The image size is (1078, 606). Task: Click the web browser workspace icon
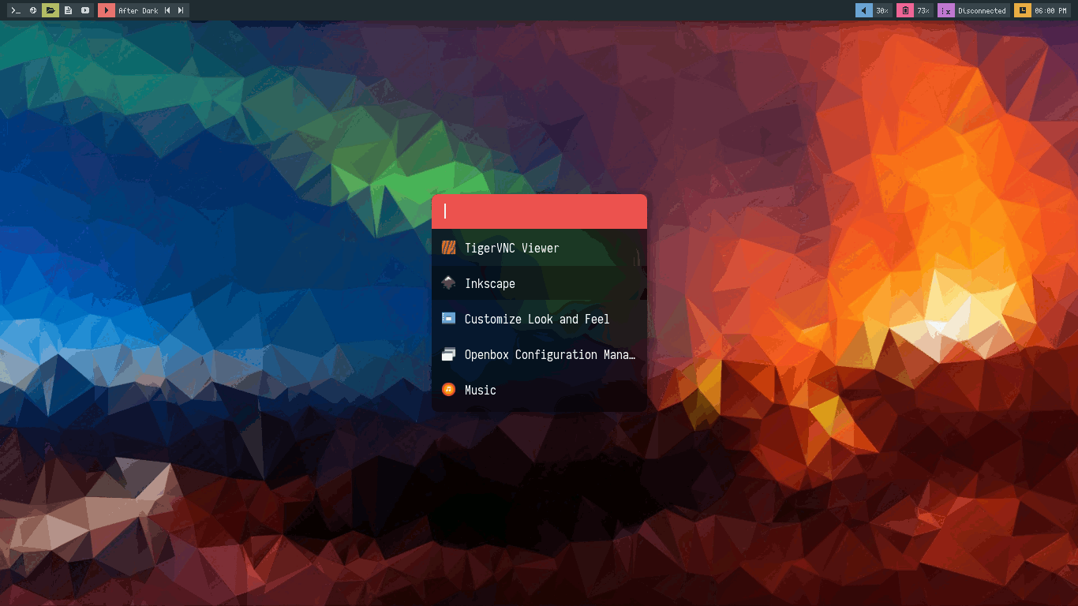(33, 10)
